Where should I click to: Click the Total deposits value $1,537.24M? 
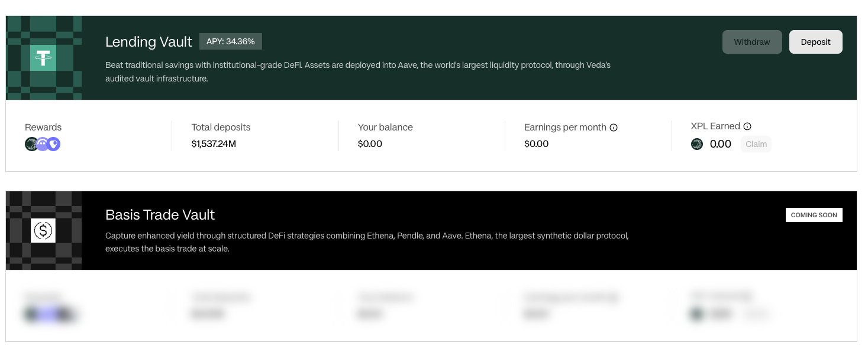click(214, 143)
